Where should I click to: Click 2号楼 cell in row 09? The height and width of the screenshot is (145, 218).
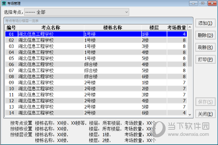112,83
